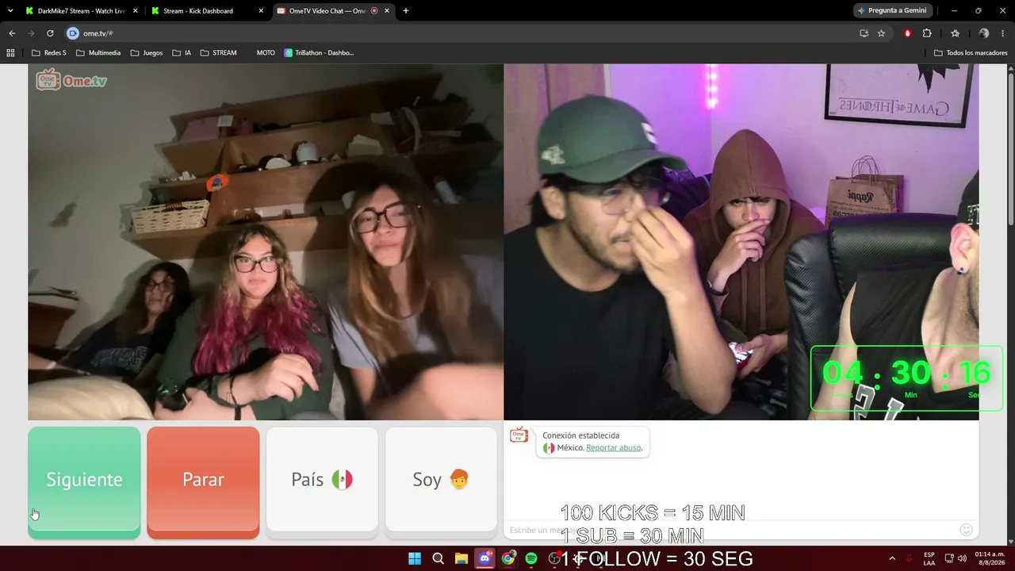Click the Siguiente button to skip partner
1015x571 pixels.
point(84,482)
